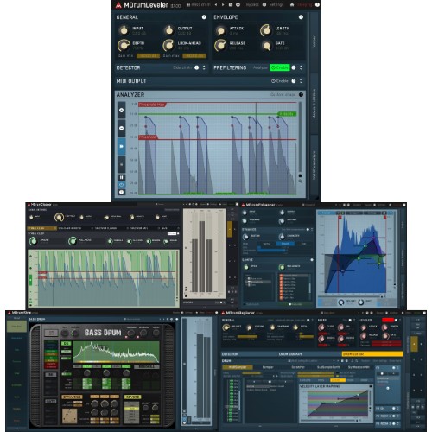Click analyzer zoom in plus icon
432x432 pixels.
point(122,111)
